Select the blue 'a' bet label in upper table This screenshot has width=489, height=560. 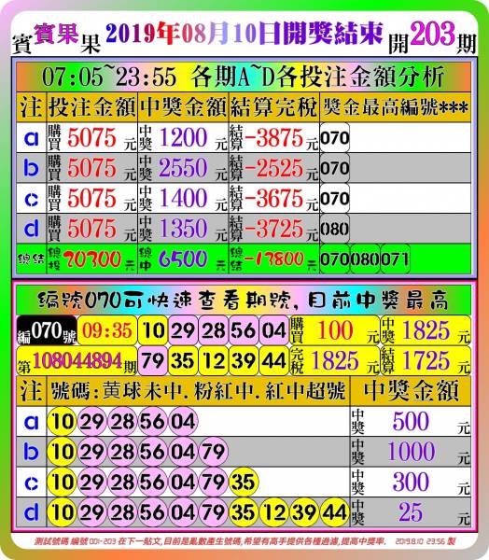[32, 138]
